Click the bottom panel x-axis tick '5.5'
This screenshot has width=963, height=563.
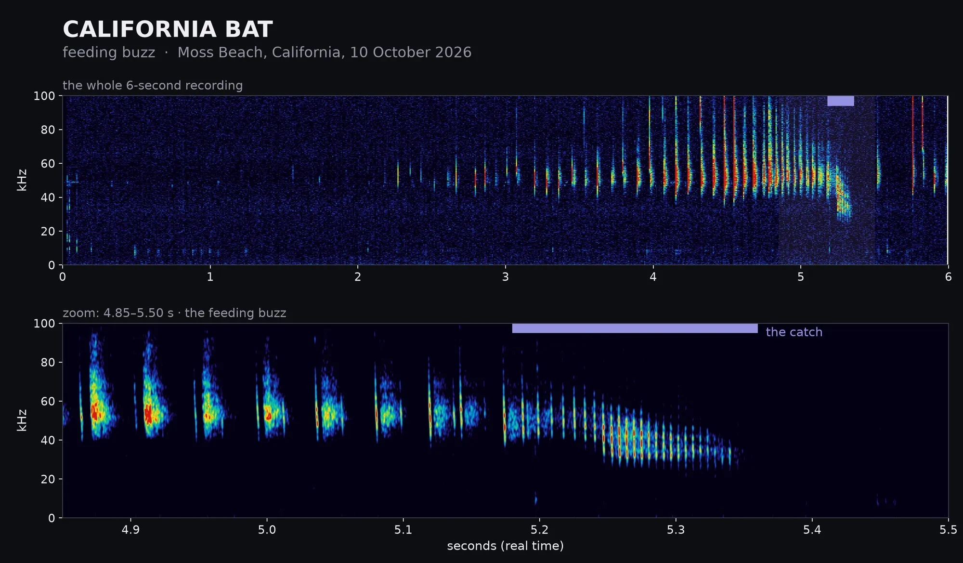[x=948, y=530]
